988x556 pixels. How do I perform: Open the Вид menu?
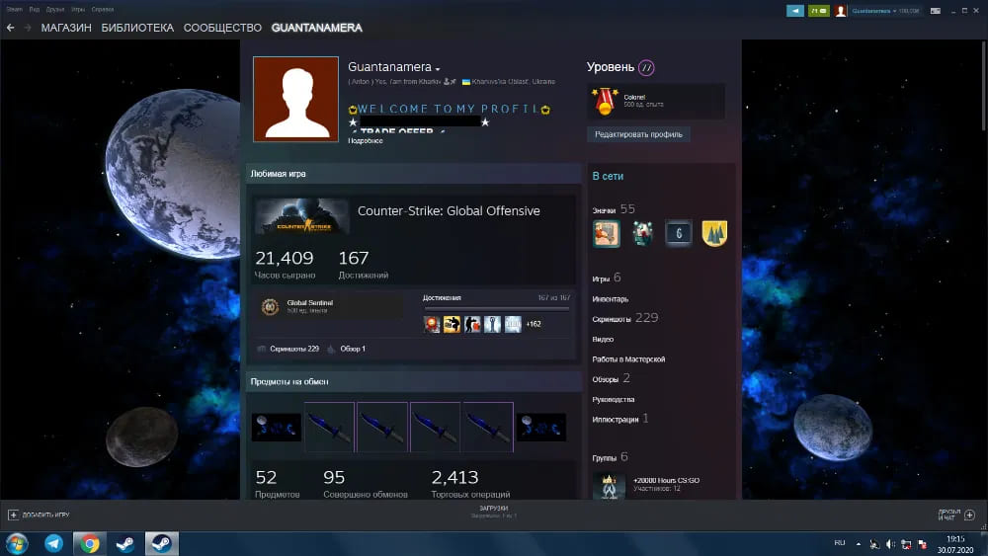[34, 10]
